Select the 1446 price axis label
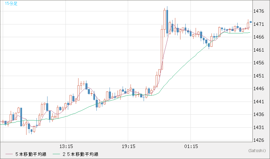 pyautogui.click(x=259, y=89)
